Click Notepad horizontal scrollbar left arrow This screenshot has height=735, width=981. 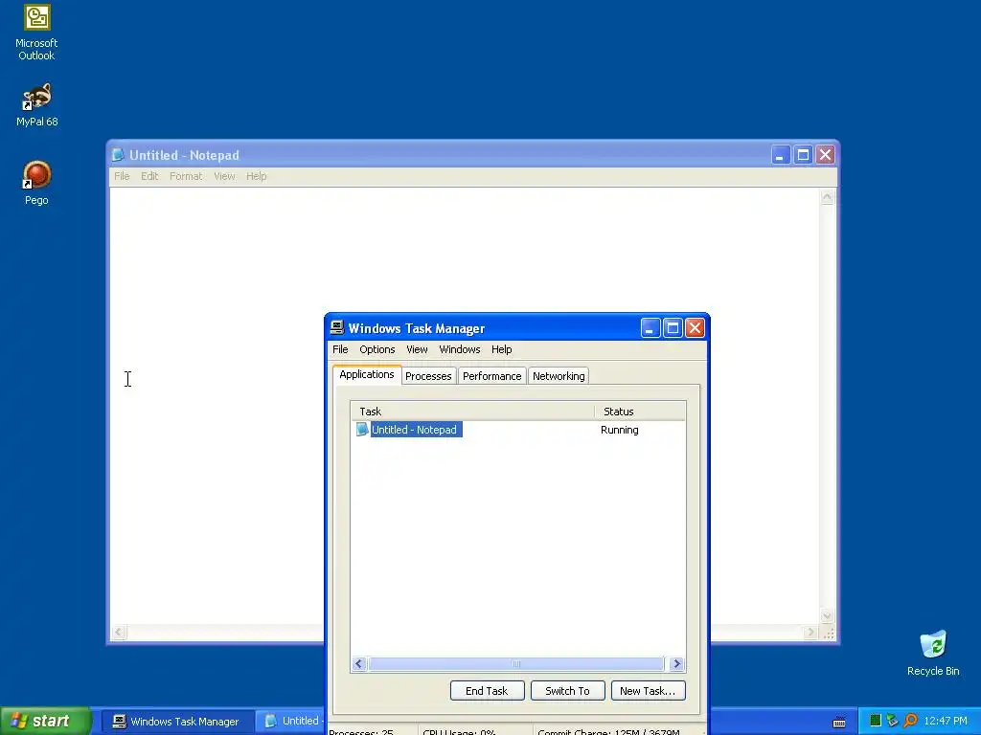(x=119, y=633)
